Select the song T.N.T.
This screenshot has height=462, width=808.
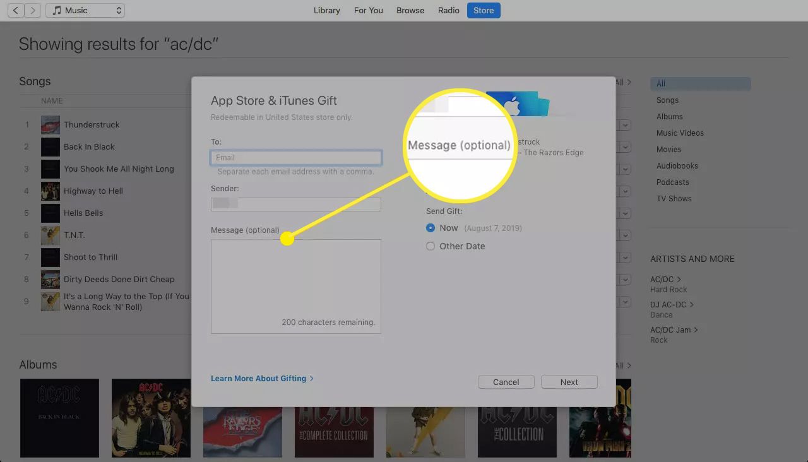(x=74, y=235)
